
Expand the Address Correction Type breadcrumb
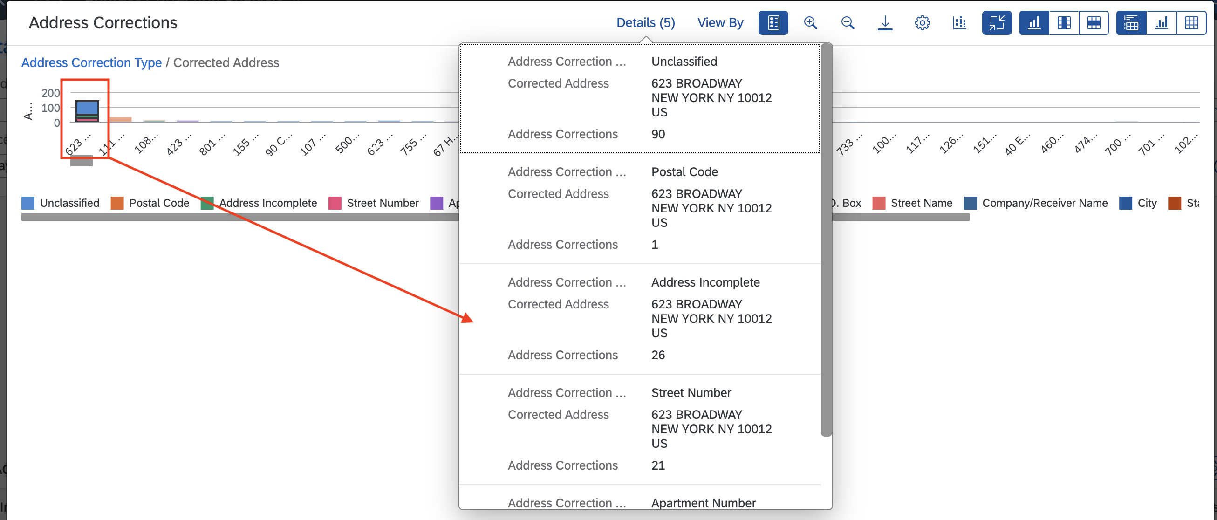pos(91,62)
